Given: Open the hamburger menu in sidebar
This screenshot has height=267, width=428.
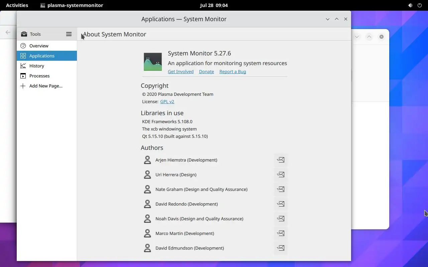Looking at the screenshot, I should (x=69, y=34).
